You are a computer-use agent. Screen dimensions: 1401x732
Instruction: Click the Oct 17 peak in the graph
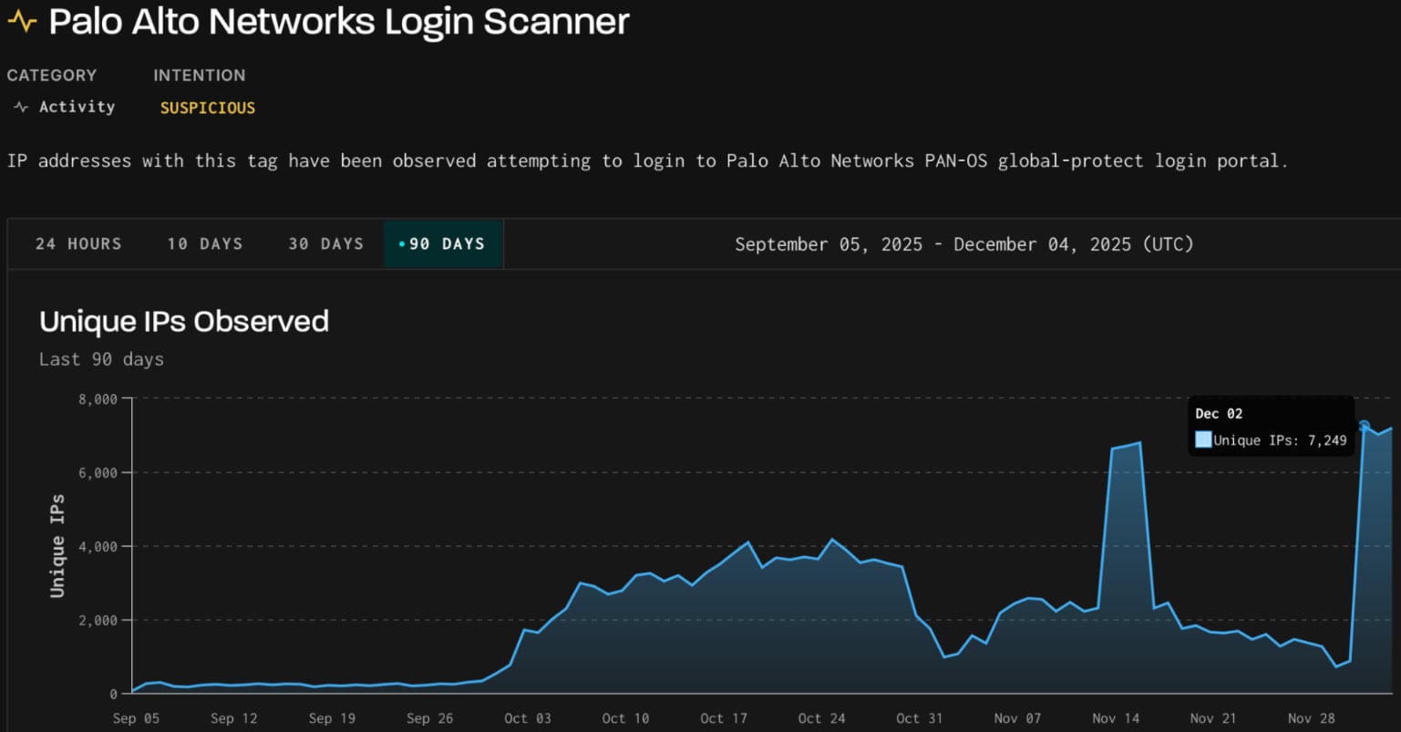click(747, 542)
